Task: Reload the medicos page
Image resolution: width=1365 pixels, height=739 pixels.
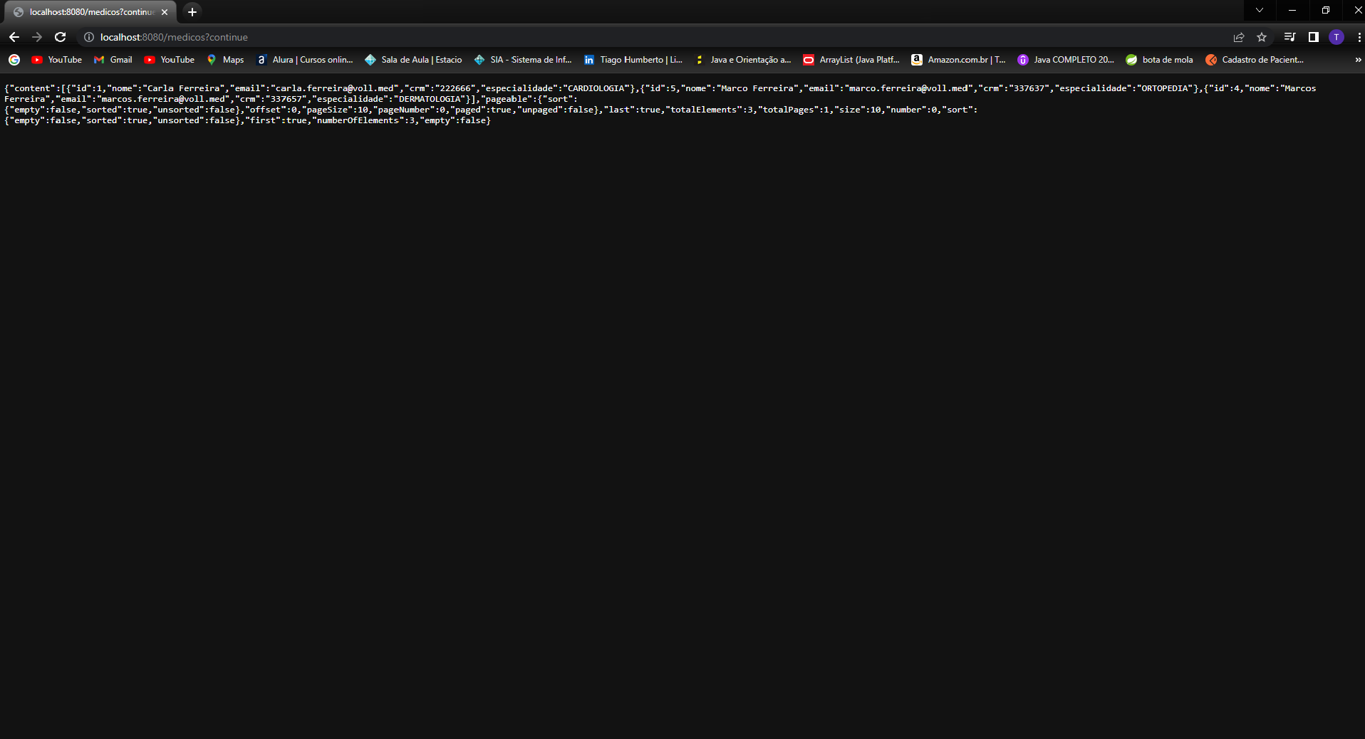Action: pos(61,37)
